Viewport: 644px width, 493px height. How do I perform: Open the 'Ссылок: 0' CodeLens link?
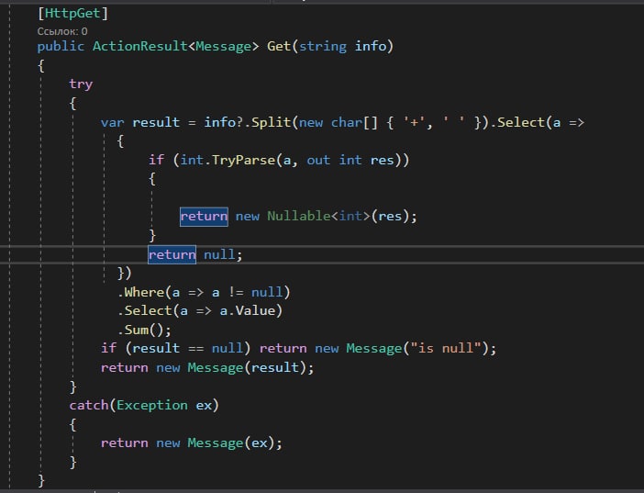coord(62,31)
